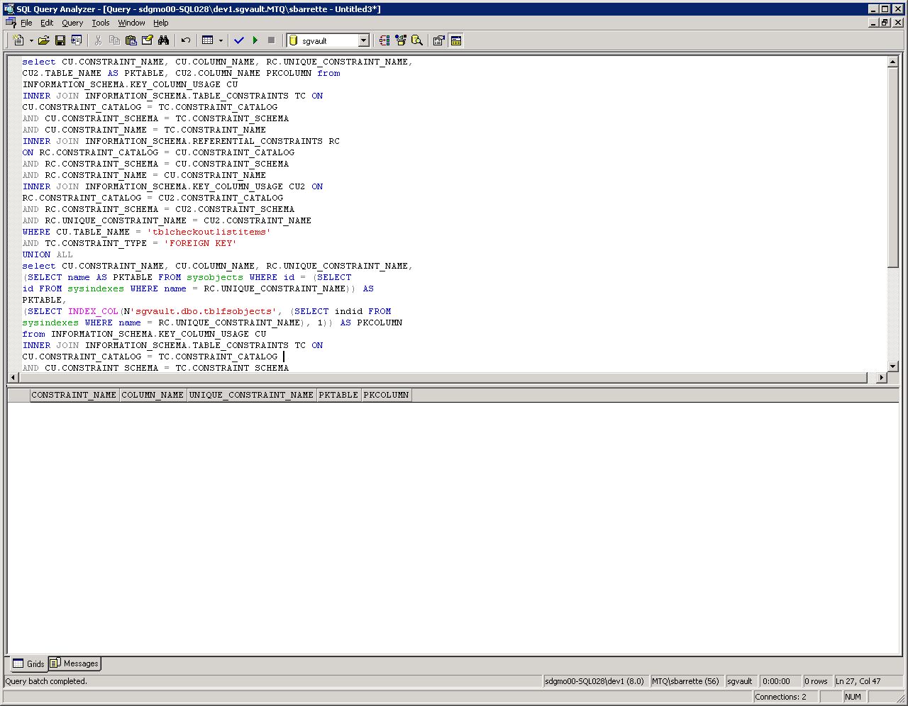The image size is (908, 706).
Task: Click the Cancel Query stop square icon
Action: (271, 40)
